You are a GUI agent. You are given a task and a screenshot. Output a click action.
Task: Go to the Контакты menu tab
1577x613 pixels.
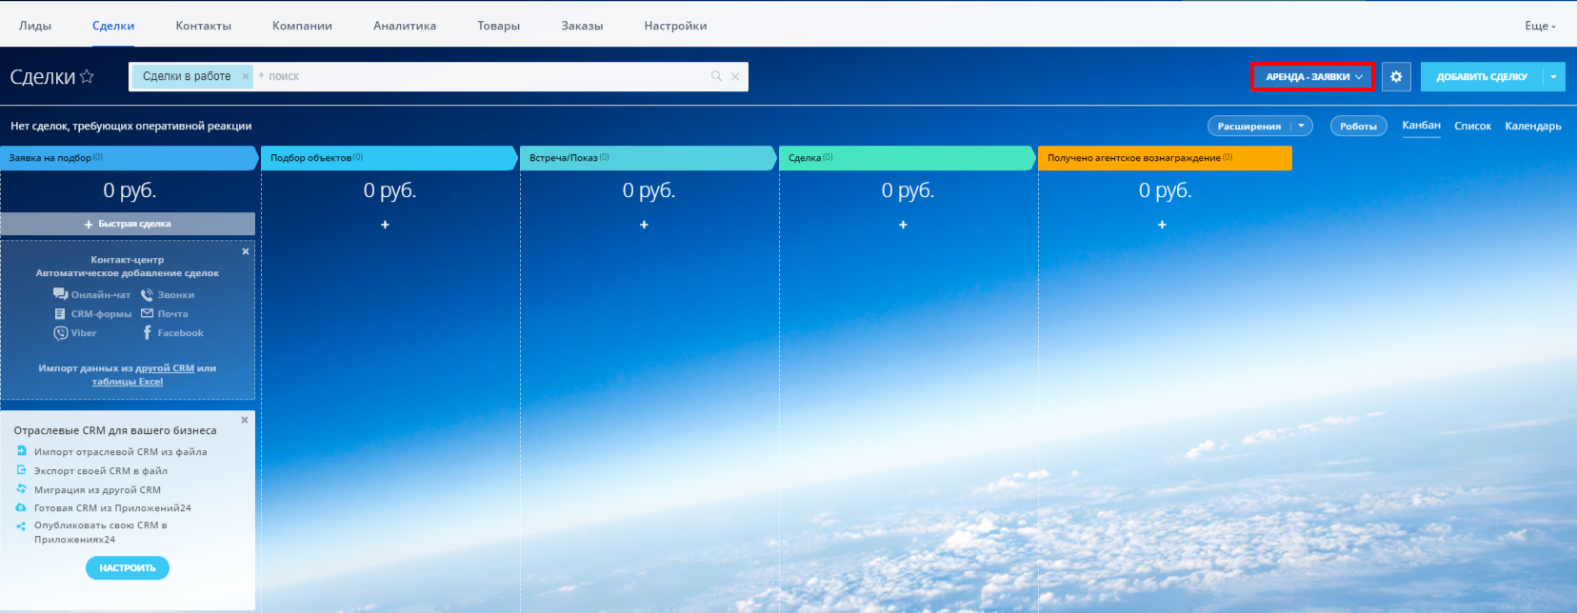pos(203,26)
